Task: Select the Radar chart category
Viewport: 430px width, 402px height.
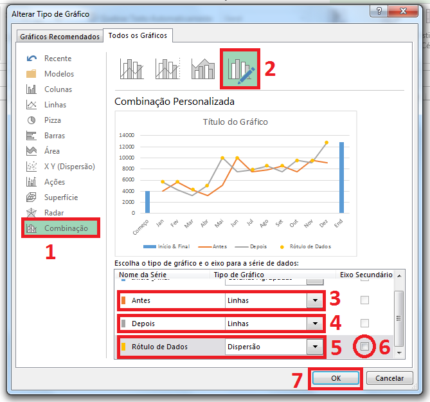Action: (54, 213)
